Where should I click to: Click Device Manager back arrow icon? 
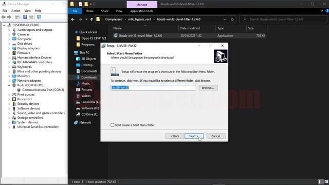[x=4, y=17]
